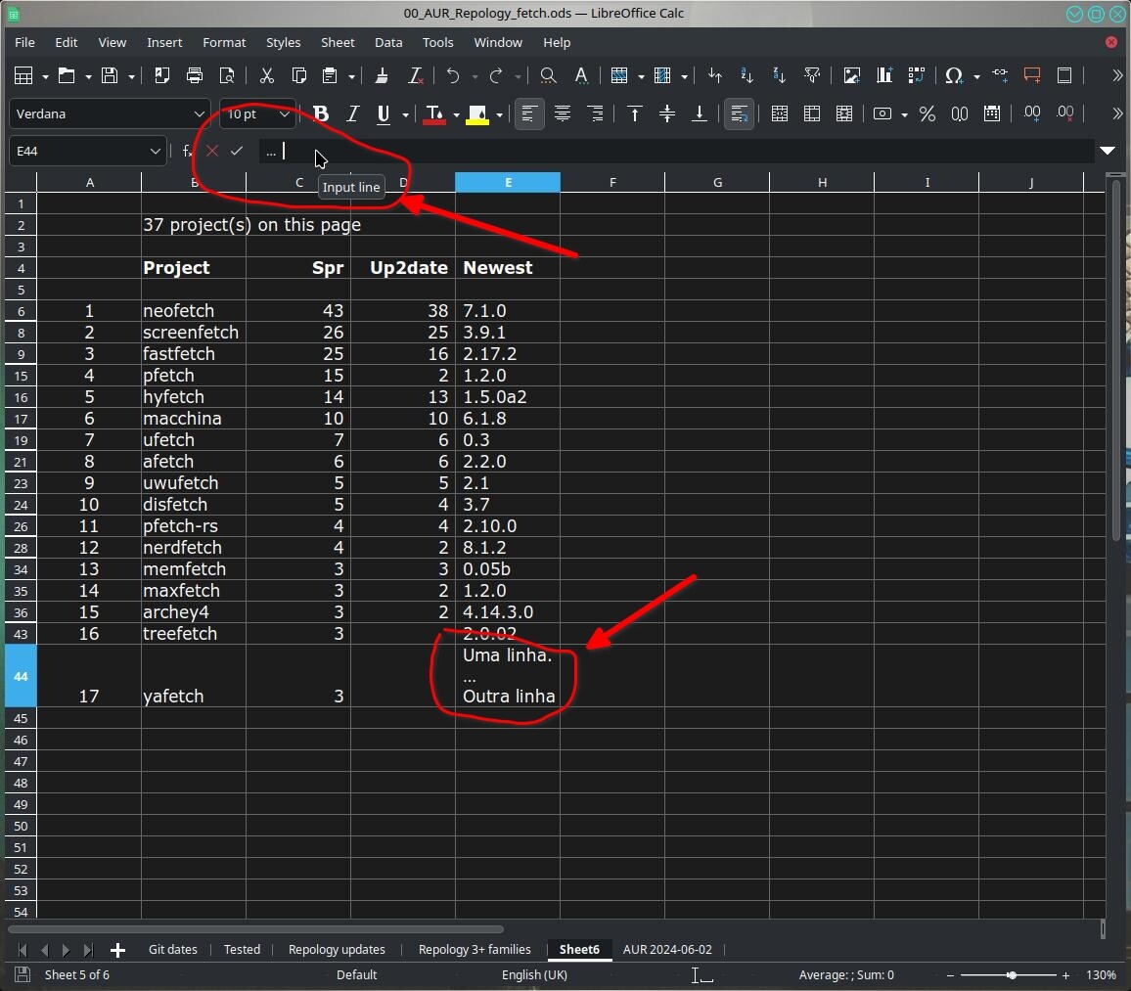The width and height of the screenshot is (1131, 991).
Task: Zoom out using the minus button
Action: tap(950, 975)
